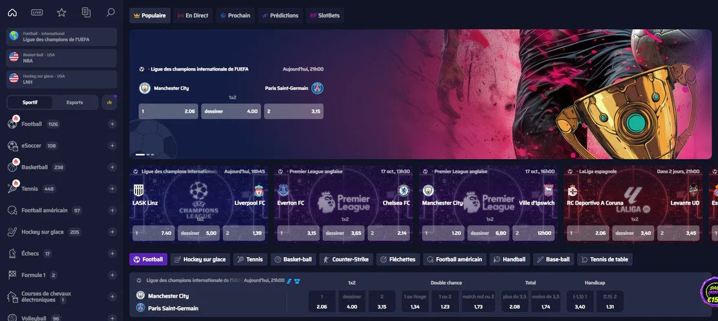
Task: Click the RC Deportivo A Coruna crest
Action: click(x=572, y=190)
